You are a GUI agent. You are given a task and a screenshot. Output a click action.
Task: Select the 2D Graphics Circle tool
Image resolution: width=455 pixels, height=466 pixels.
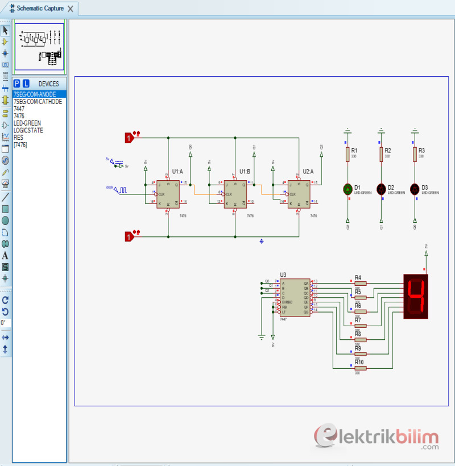6,220
